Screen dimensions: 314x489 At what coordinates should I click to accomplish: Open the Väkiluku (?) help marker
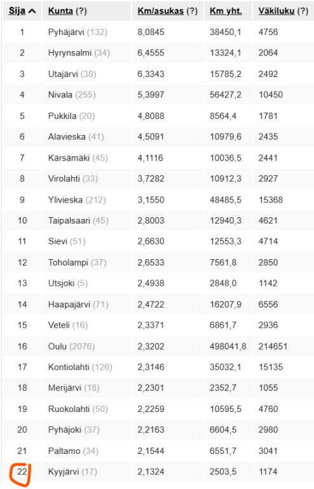pyautogui.click(x=303, y=11)
